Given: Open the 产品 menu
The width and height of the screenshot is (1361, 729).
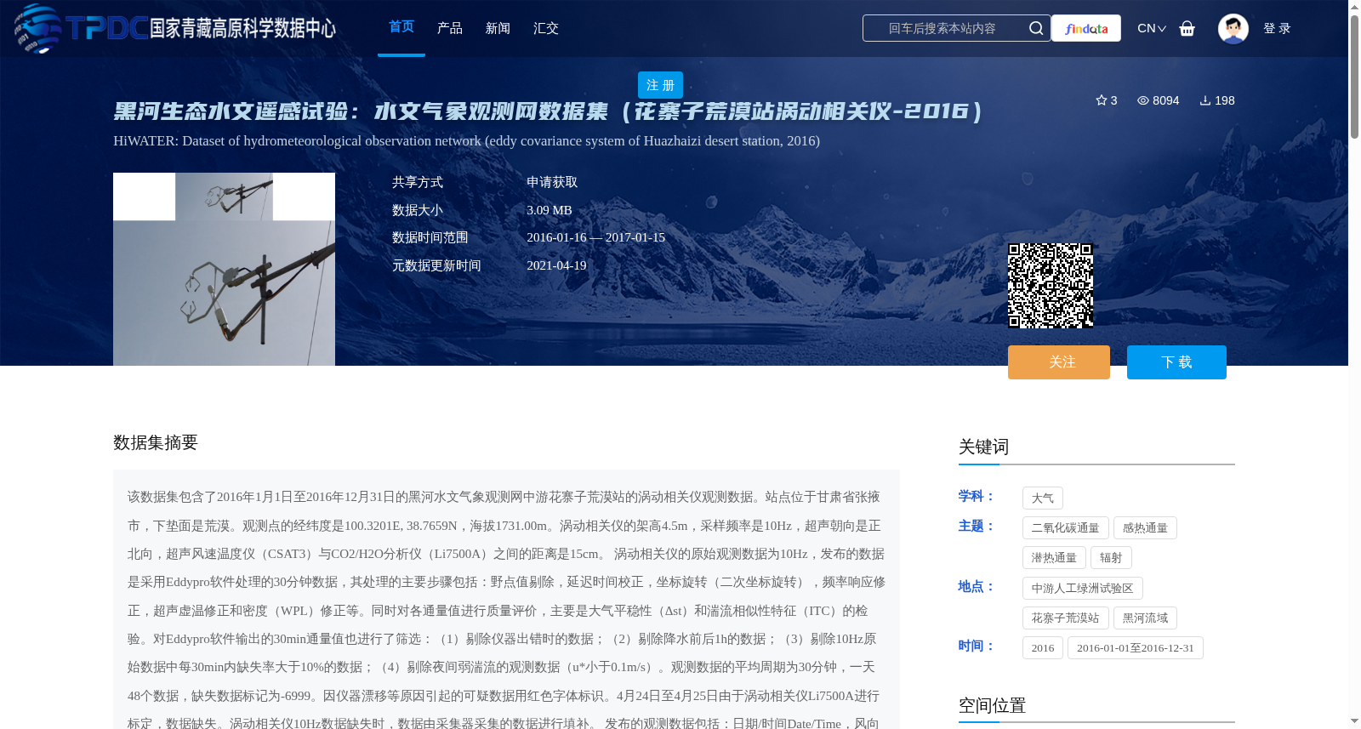Looking at the screenshot, I should [450, 28].
